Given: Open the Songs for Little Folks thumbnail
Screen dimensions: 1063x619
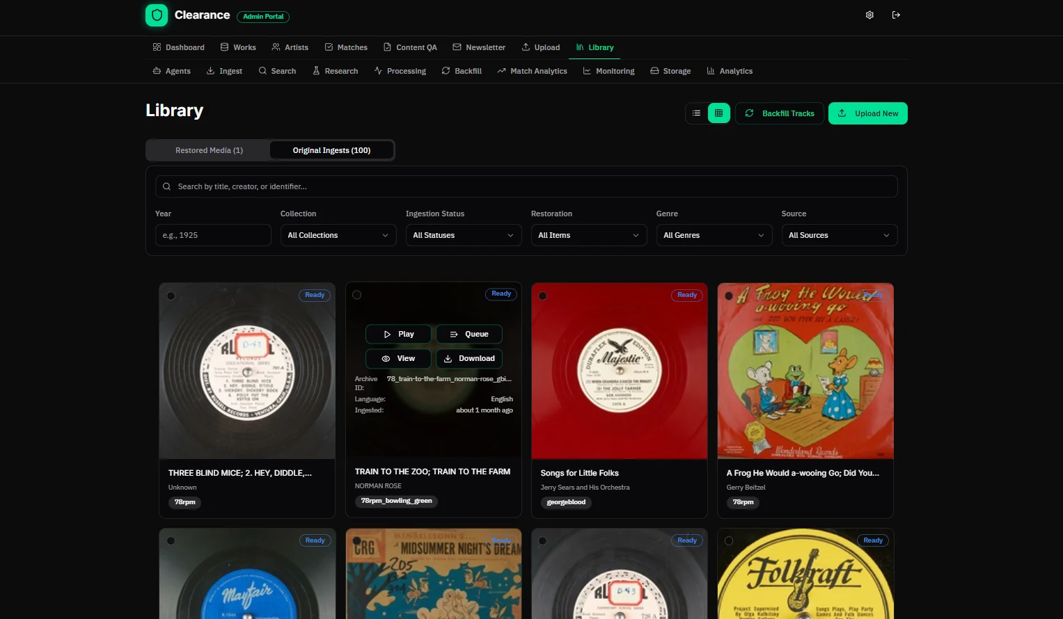Looking at the screenshot, I should click(x=620, y=371).
